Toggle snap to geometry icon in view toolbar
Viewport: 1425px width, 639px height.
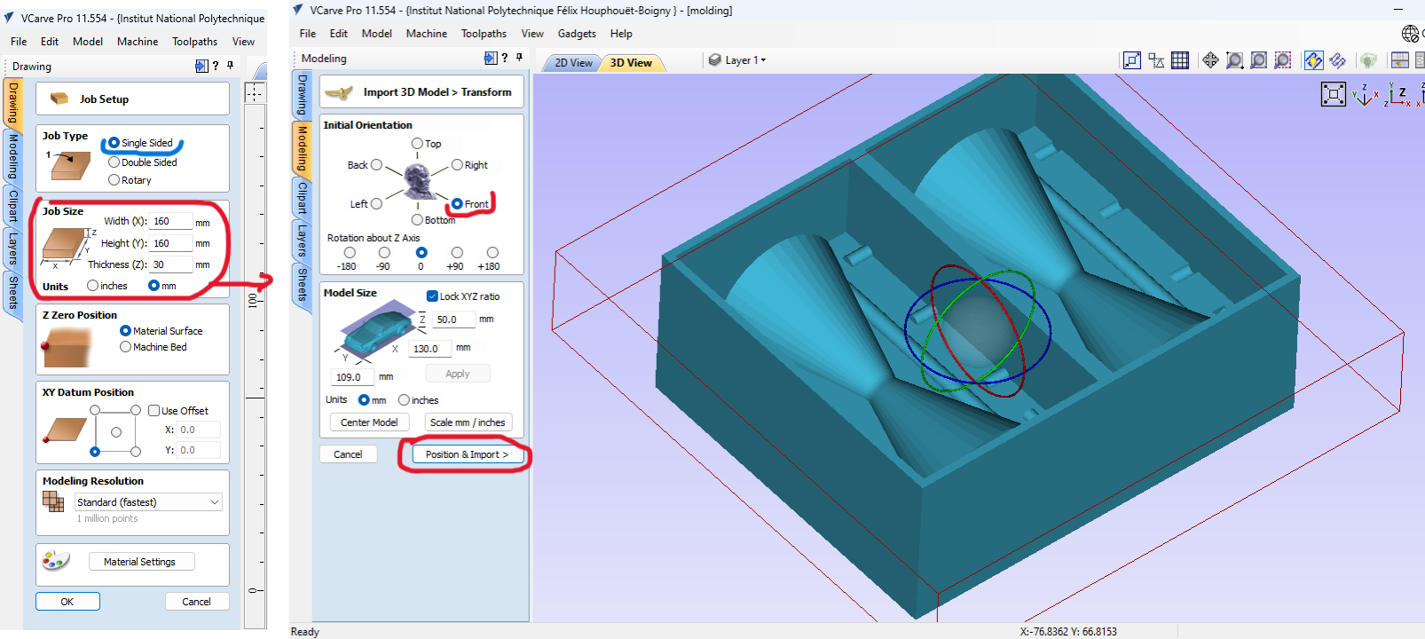click(1132, 60)
